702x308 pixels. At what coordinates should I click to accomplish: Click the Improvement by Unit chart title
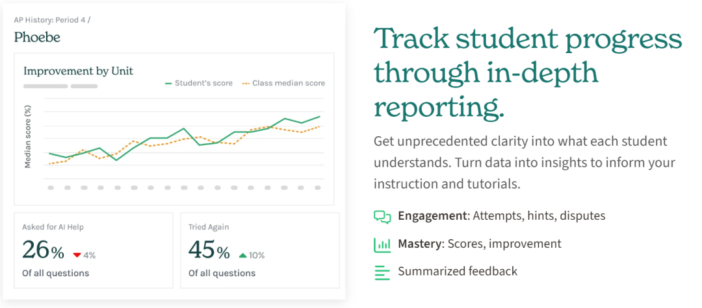[79, 71]
